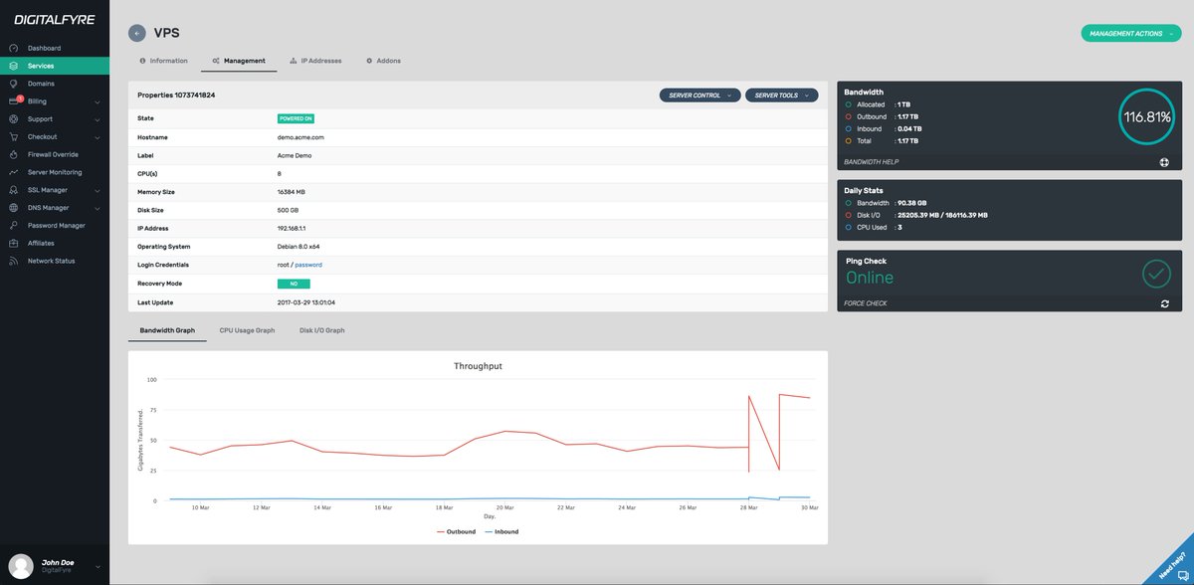This screenshot has width=1194, height=585.
Task: Click the SSL Manager icon
Action: tap(13, 190)
